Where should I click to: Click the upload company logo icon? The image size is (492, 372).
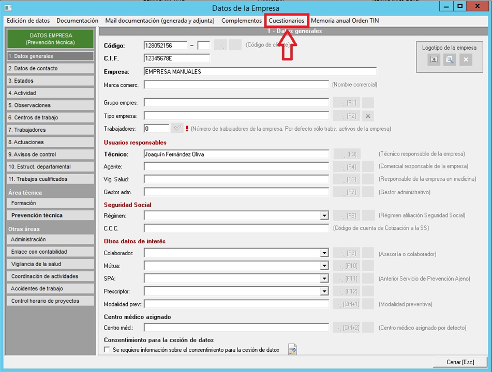pyautogui.click(x=434, y=60)
